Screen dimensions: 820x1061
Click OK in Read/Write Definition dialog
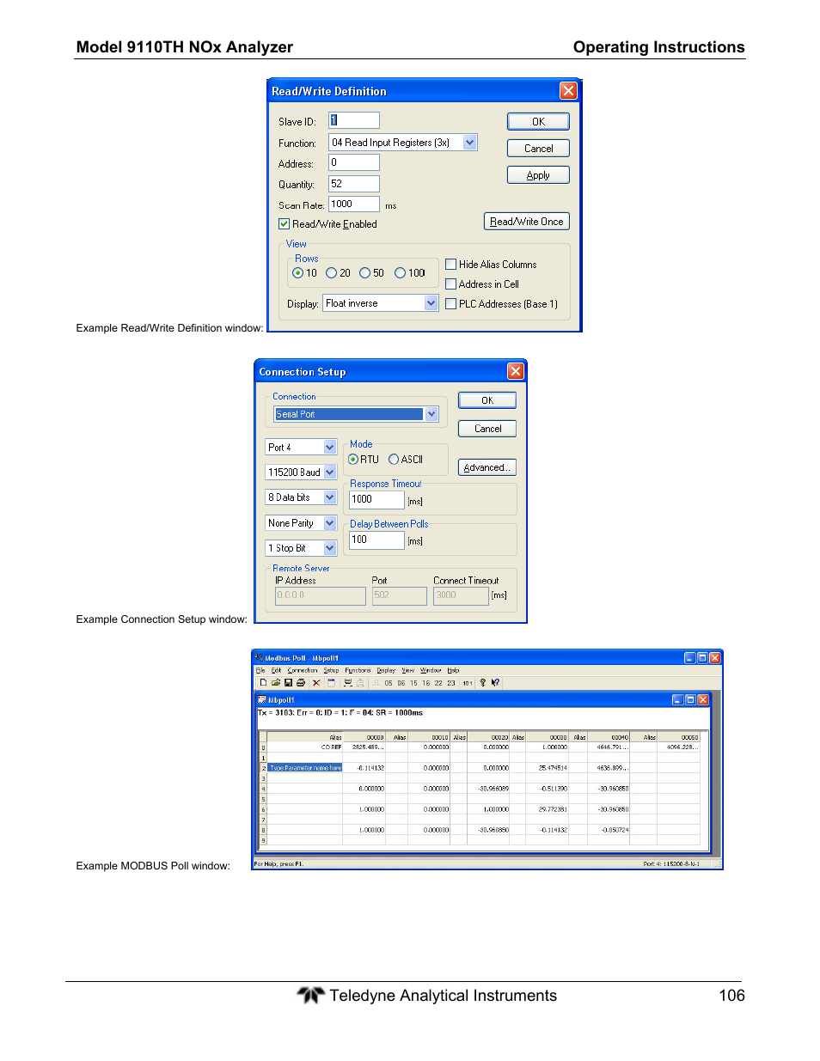tap(538, 122)
